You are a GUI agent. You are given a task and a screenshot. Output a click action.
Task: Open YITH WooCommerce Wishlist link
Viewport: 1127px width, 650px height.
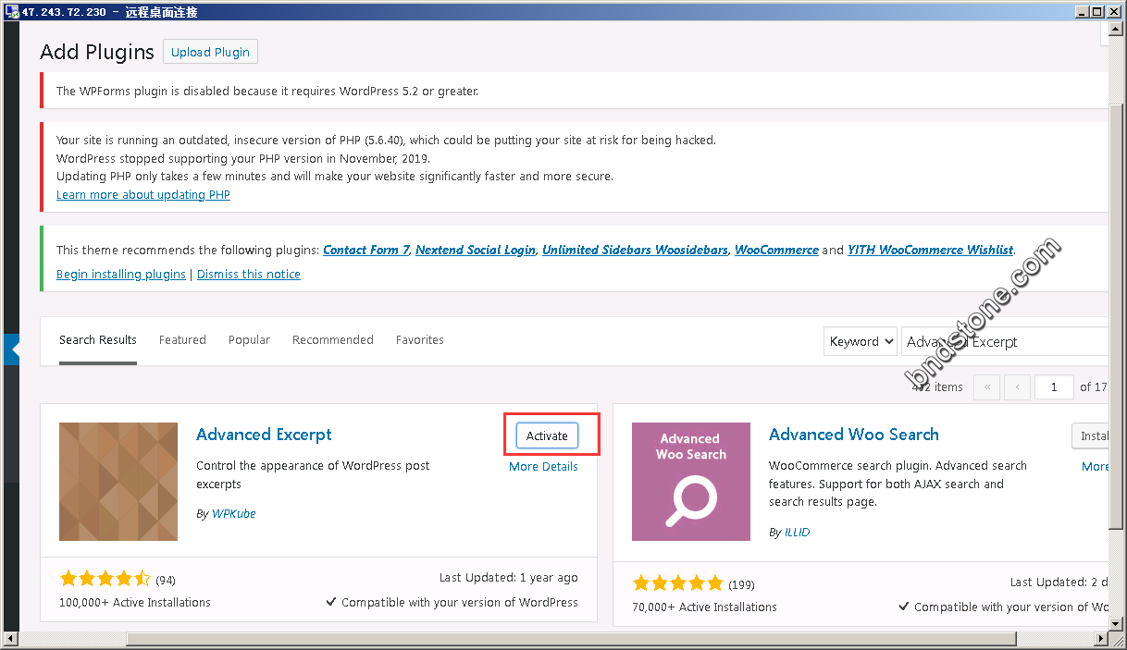[x=931, y=250]
